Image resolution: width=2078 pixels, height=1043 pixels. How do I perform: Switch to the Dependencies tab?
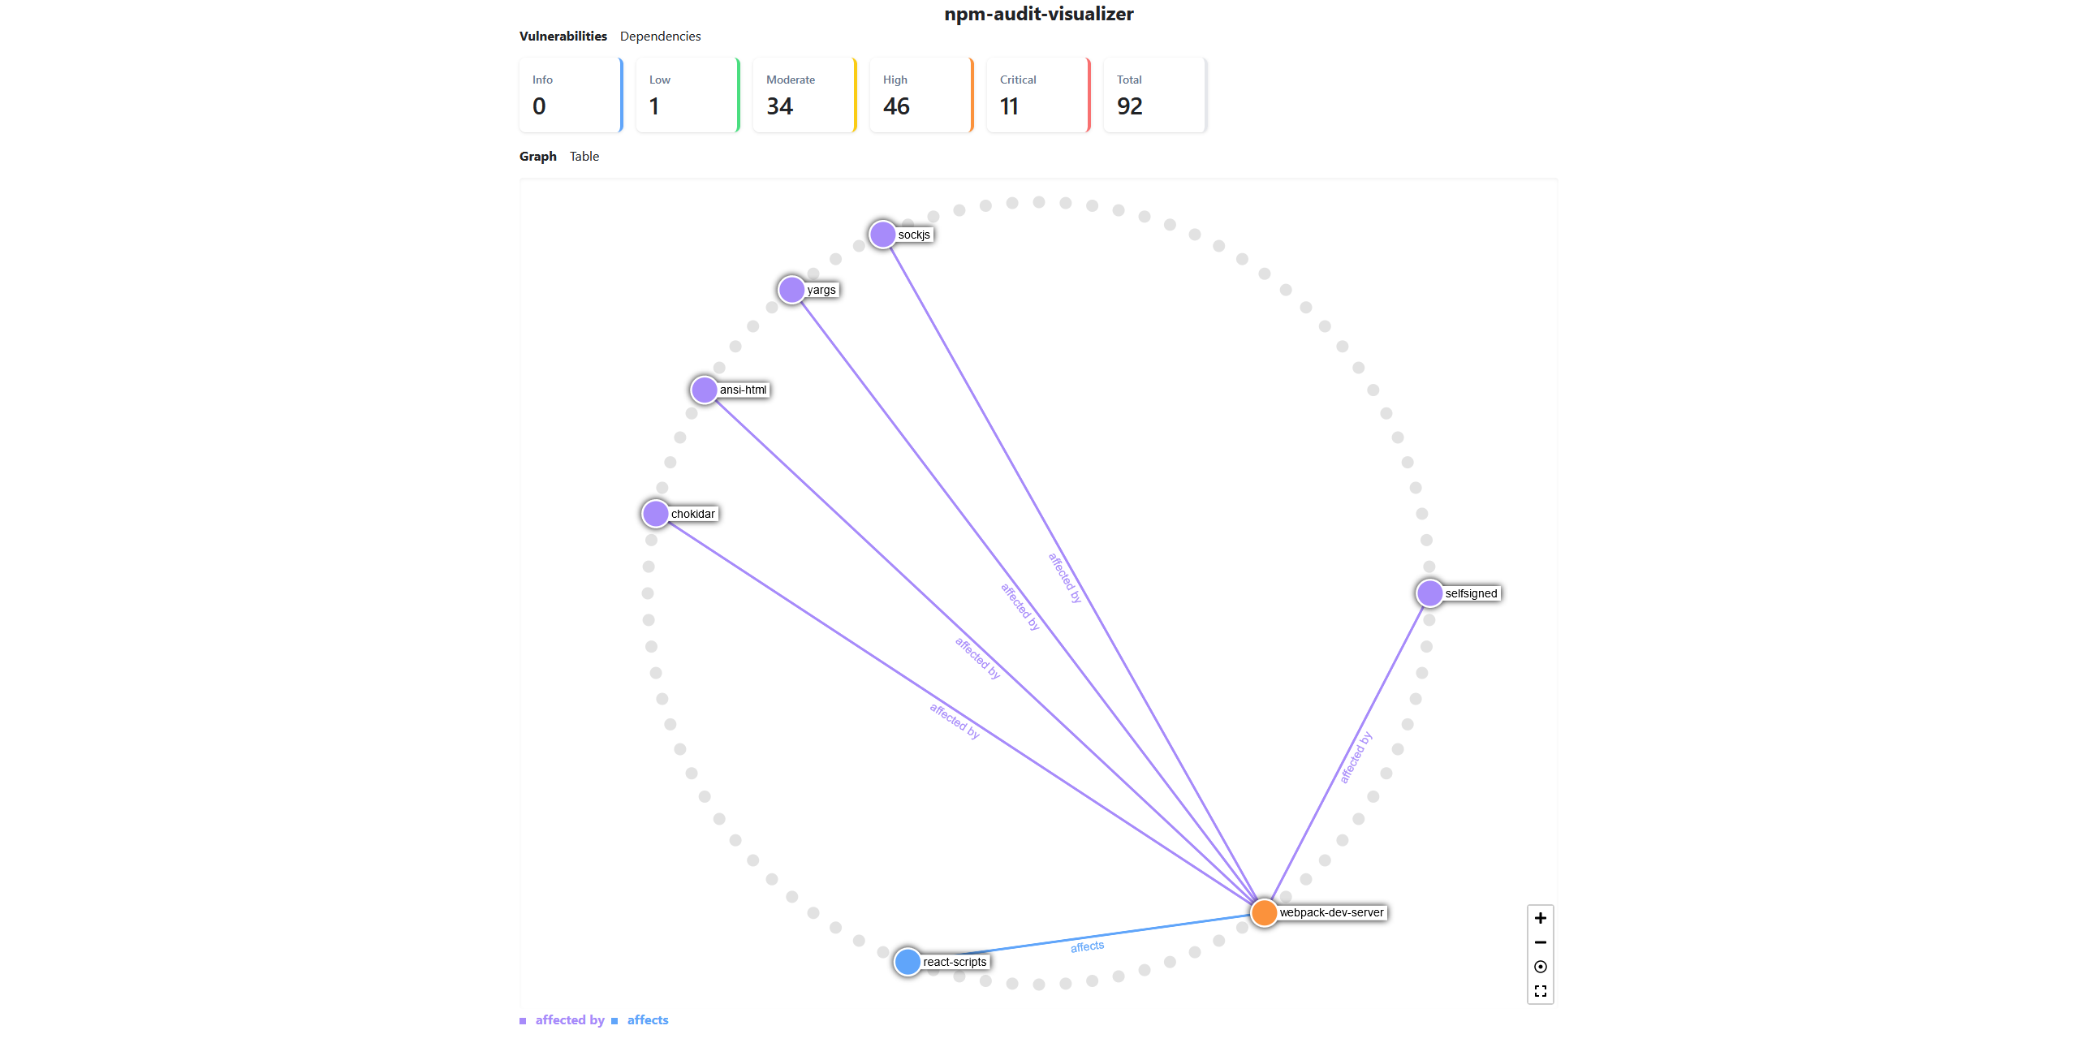(x=660, y=36)
